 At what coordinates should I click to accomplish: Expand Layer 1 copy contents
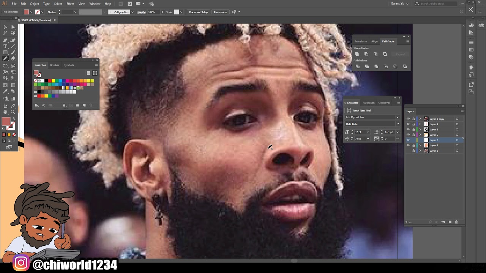420,119
